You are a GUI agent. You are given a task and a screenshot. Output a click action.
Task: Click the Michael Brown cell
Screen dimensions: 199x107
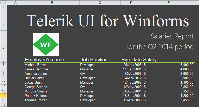(x=35, y=65)
